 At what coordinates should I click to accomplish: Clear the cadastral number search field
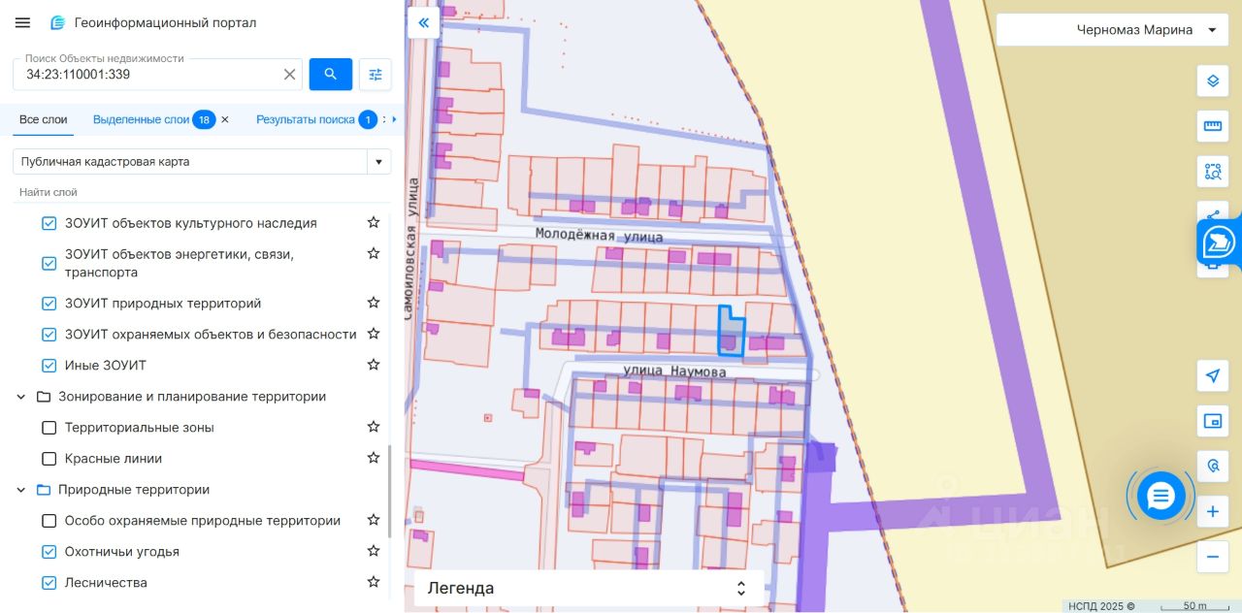(289, 75)
